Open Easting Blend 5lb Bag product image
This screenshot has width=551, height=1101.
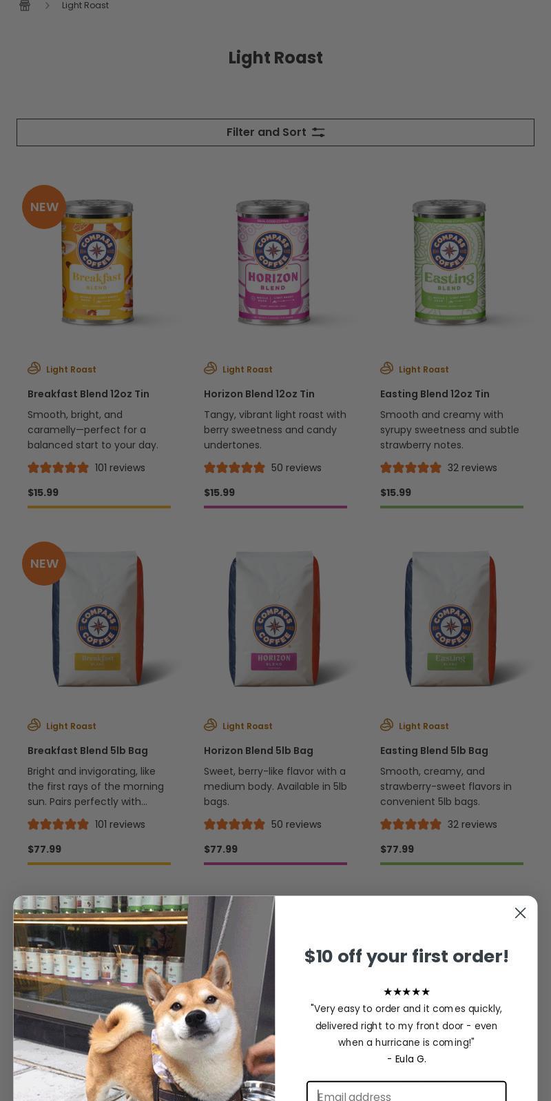451,619
